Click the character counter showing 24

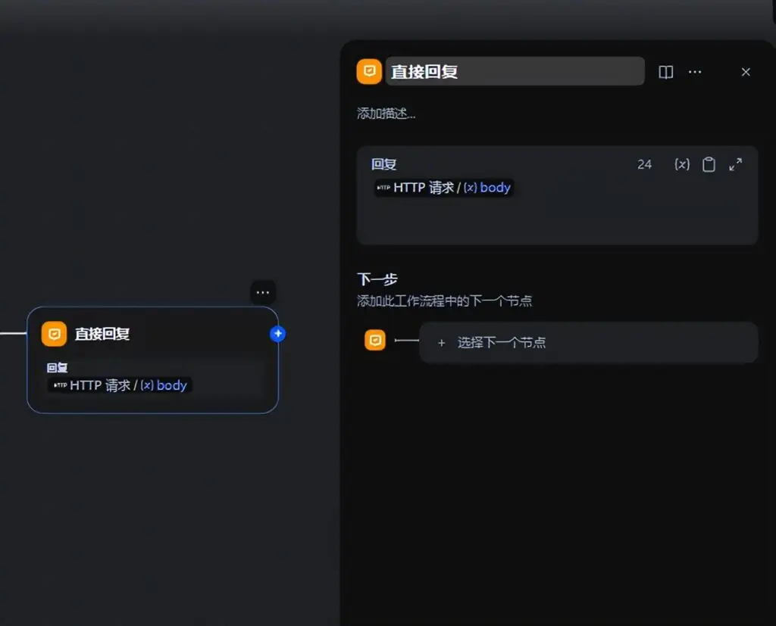tap(645, 164)
